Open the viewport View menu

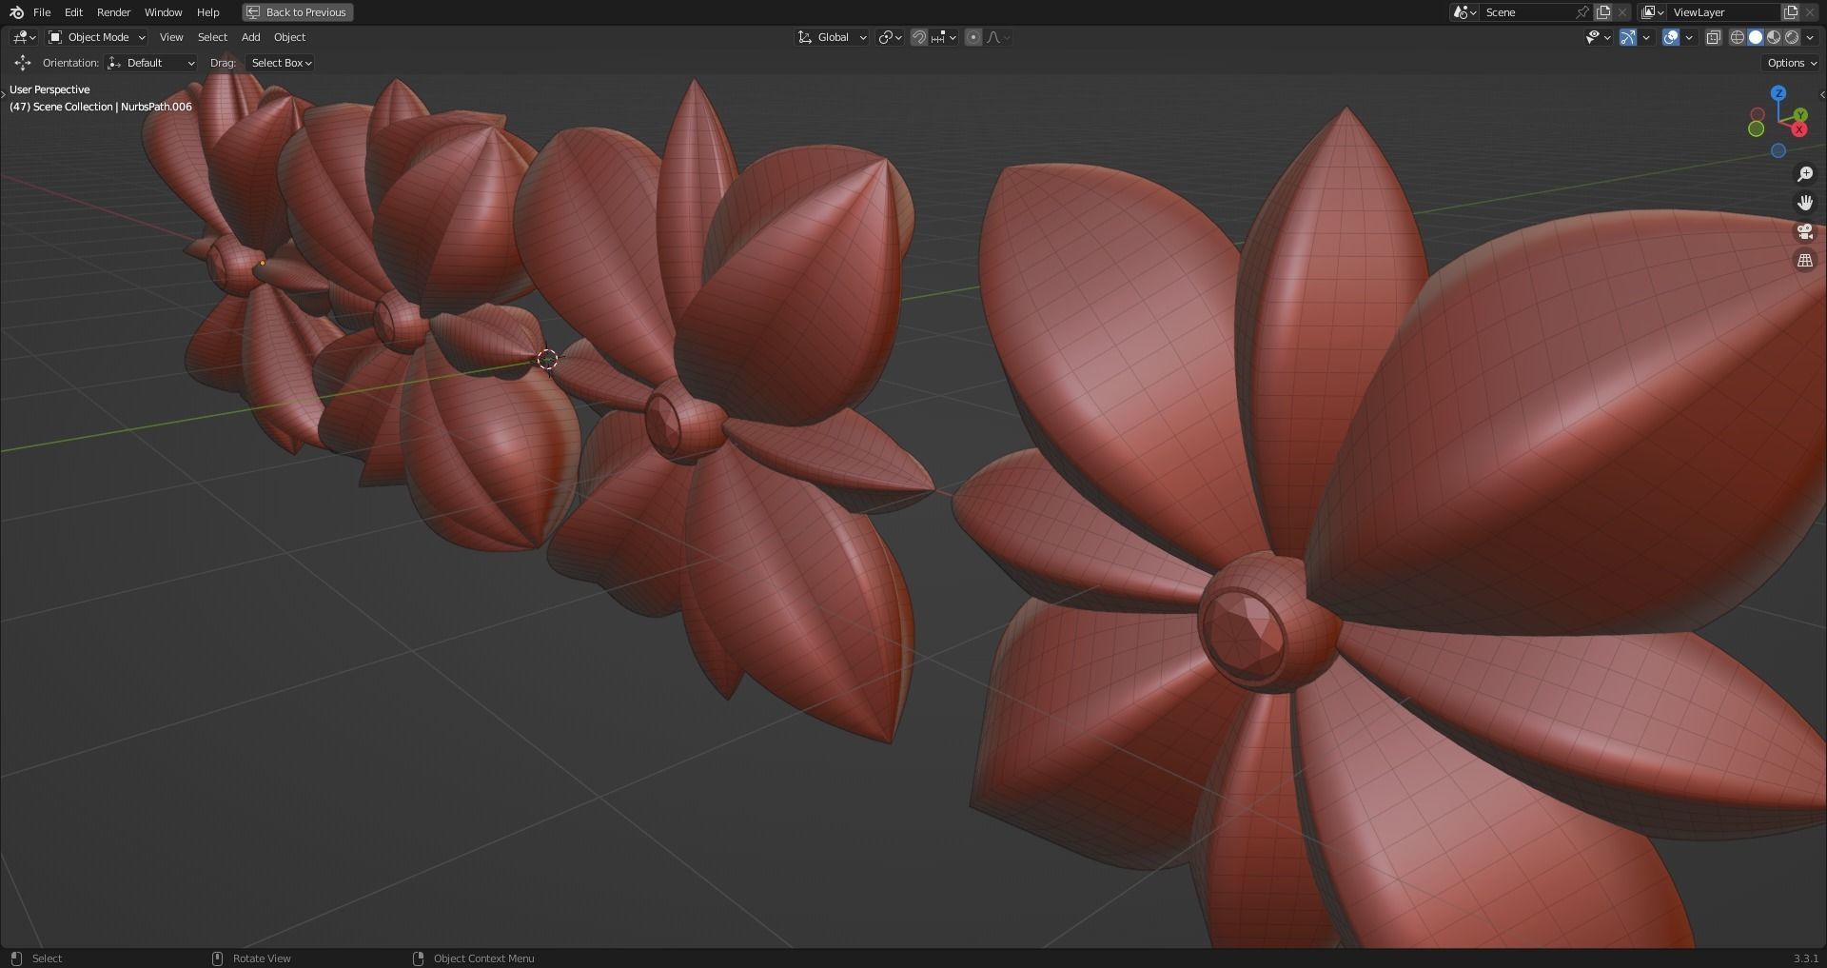(171, 37)
